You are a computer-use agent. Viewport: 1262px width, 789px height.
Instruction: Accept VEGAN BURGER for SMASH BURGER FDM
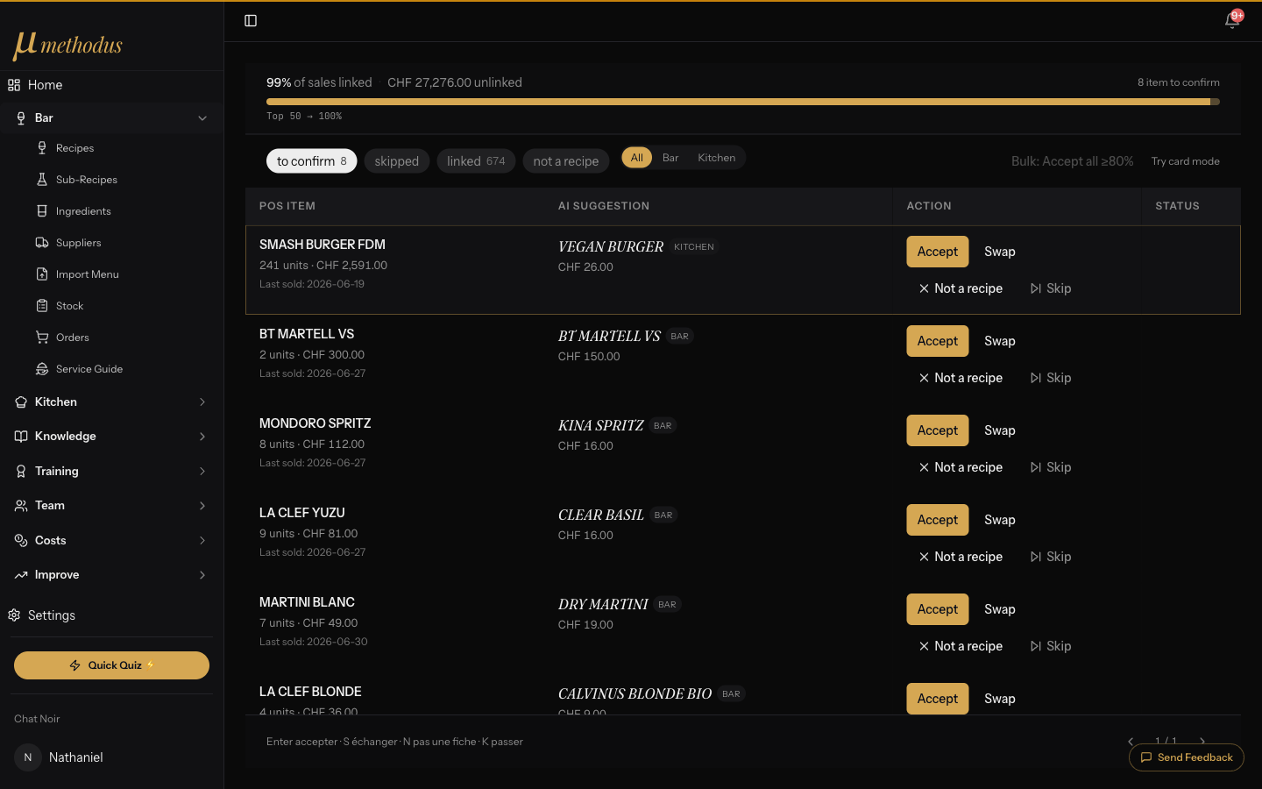click(x=938, y=252)
